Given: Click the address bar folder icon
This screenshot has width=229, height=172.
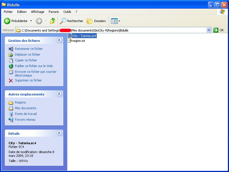Looking at the screenshot, I should click(x=18, y=30).
